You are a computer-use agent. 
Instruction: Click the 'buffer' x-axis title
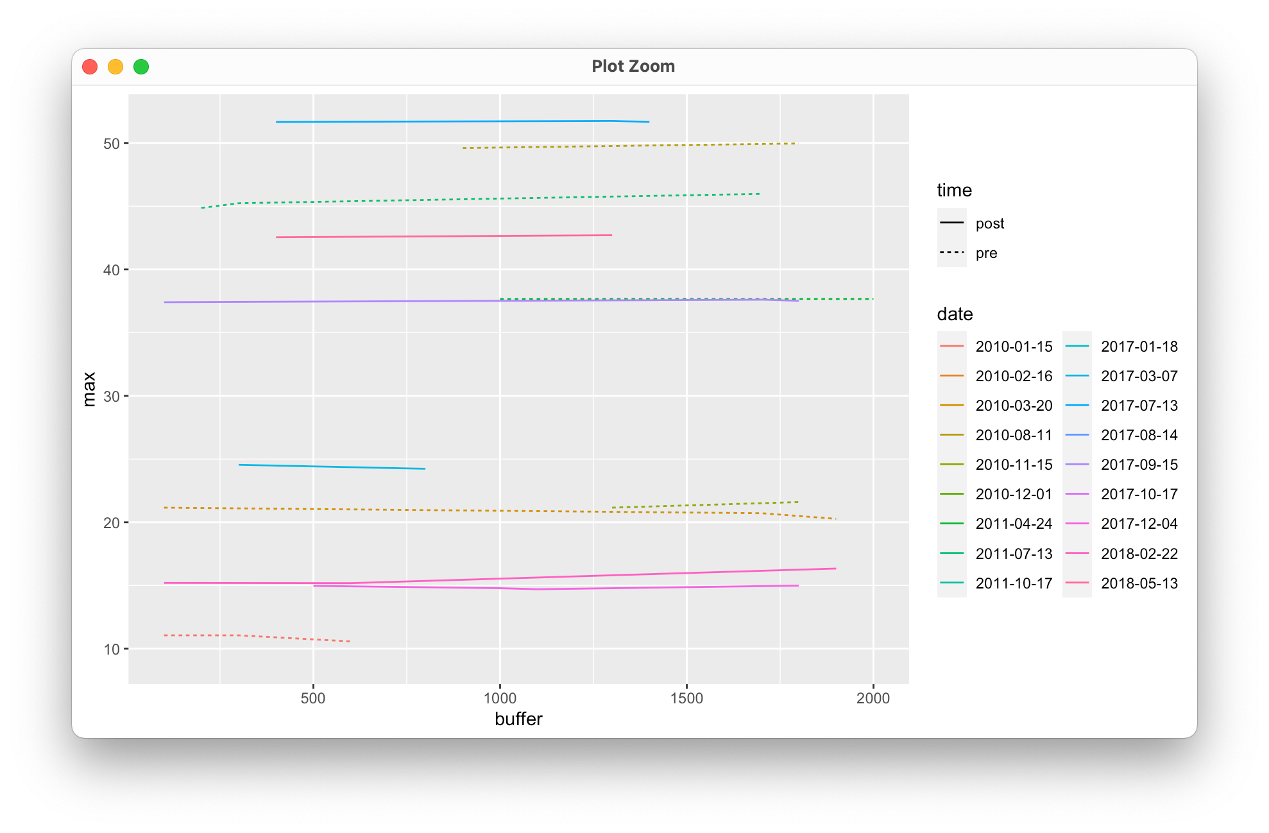(518, 719)
